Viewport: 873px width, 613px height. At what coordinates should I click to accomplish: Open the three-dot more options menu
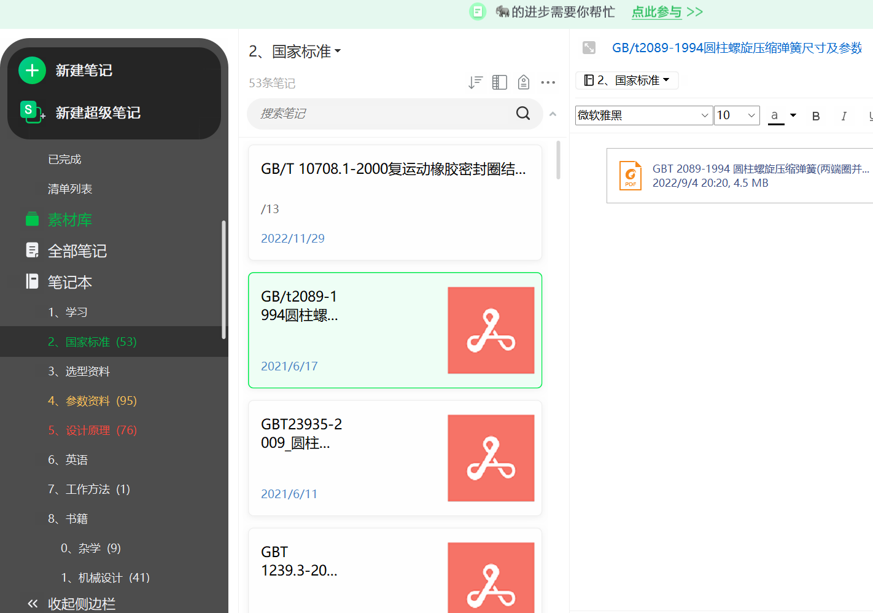[548, 82]
